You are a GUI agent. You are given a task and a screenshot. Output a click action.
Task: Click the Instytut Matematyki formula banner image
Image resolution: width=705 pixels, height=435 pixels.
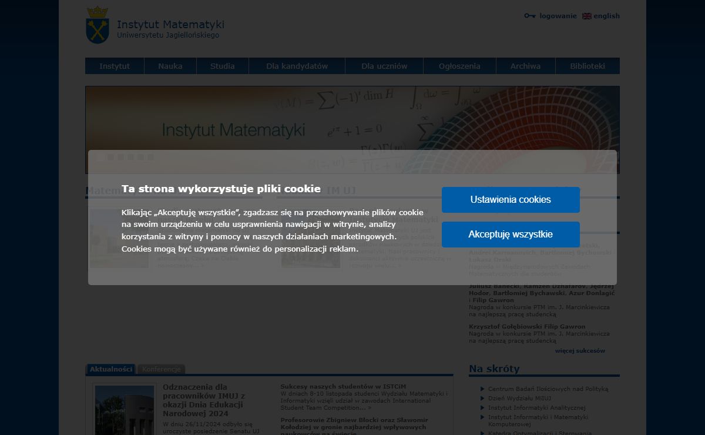click(x=352, y=130)
